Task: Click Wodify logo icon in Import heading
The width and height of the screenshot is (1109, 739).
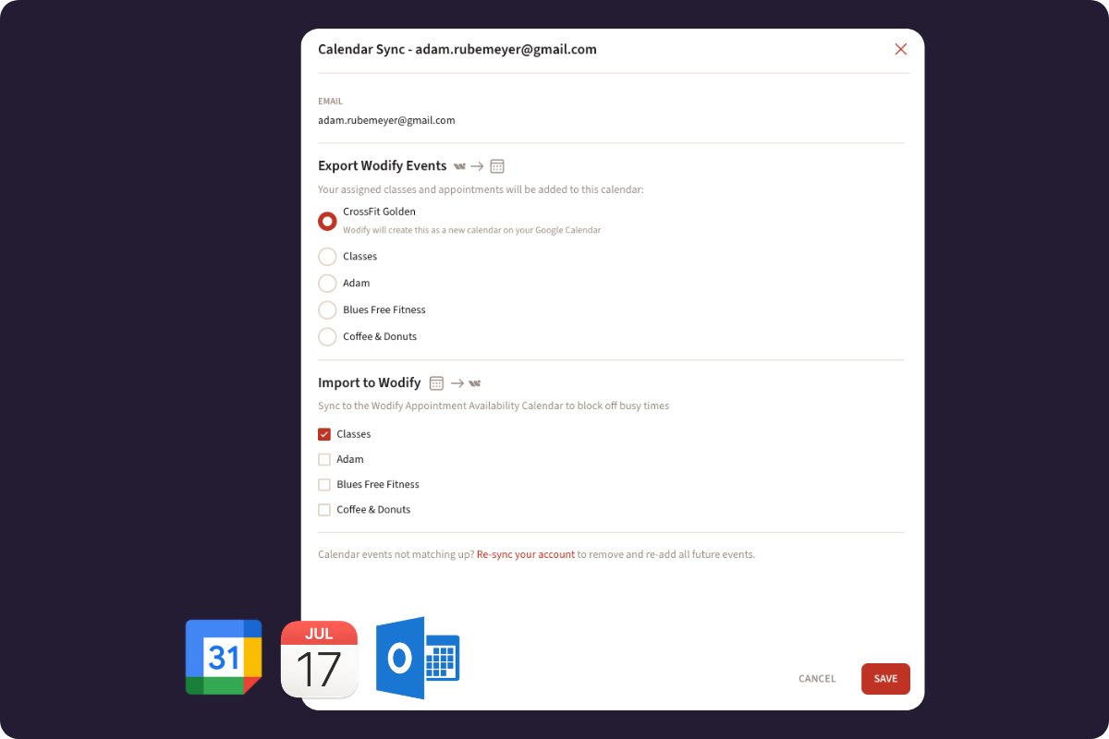Action: pos(475,383)
